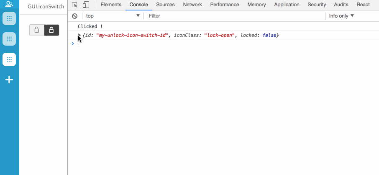Screen dimensions: 379x175
Task: Open the Performance tab
Action: click(225, 5)
